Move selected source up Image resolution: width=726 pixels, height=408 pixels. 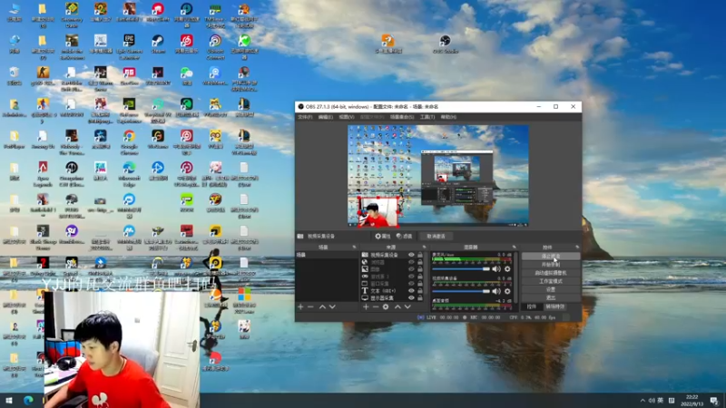tap(397, 306)
